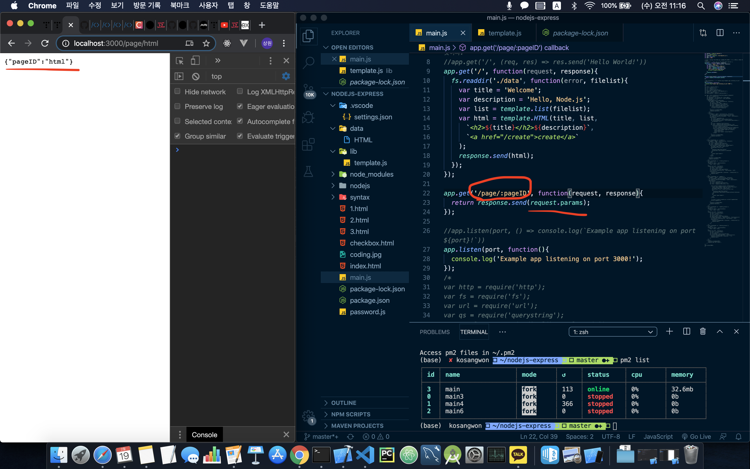Toggle the Preserve log checkbox
Viewport: 750px width, 469px height.
pyautogui.click(x=178, y=106)
